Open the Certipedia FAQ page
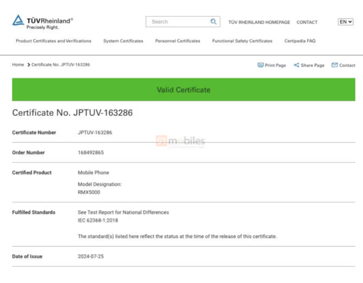The width and height of the screenshot is (363, 283). point(300,41)
